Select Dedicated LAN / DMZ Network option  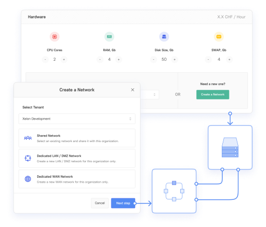[77, 158]
